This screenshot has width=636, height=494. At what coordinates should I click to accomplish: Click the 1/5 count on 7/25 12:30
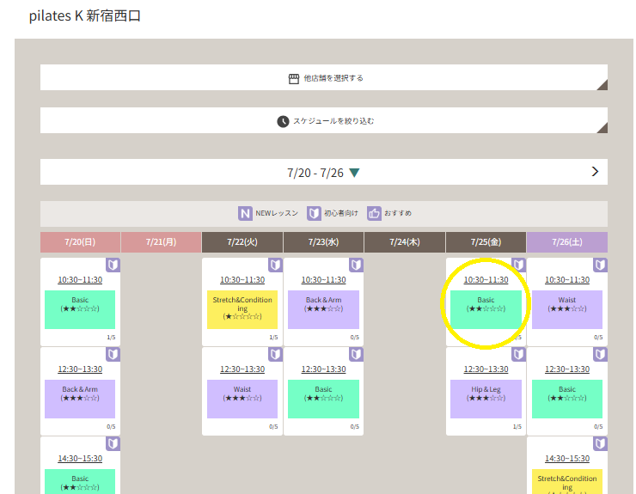coord(517,427)
